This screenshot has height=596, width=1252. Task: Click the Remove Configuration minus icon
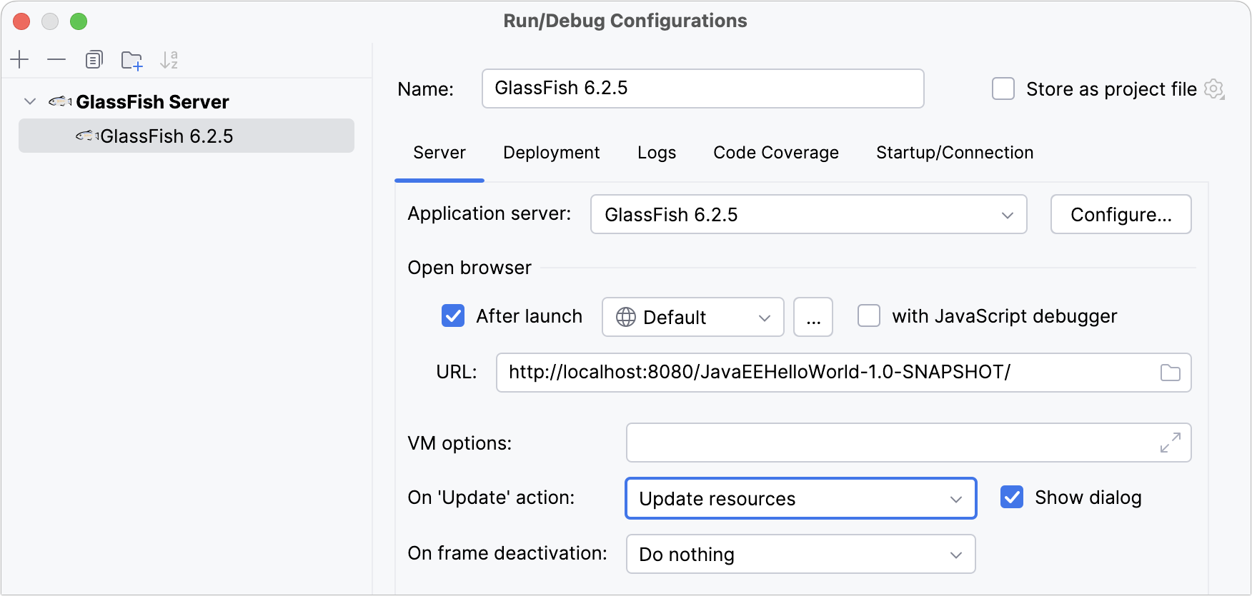point(56,60)
